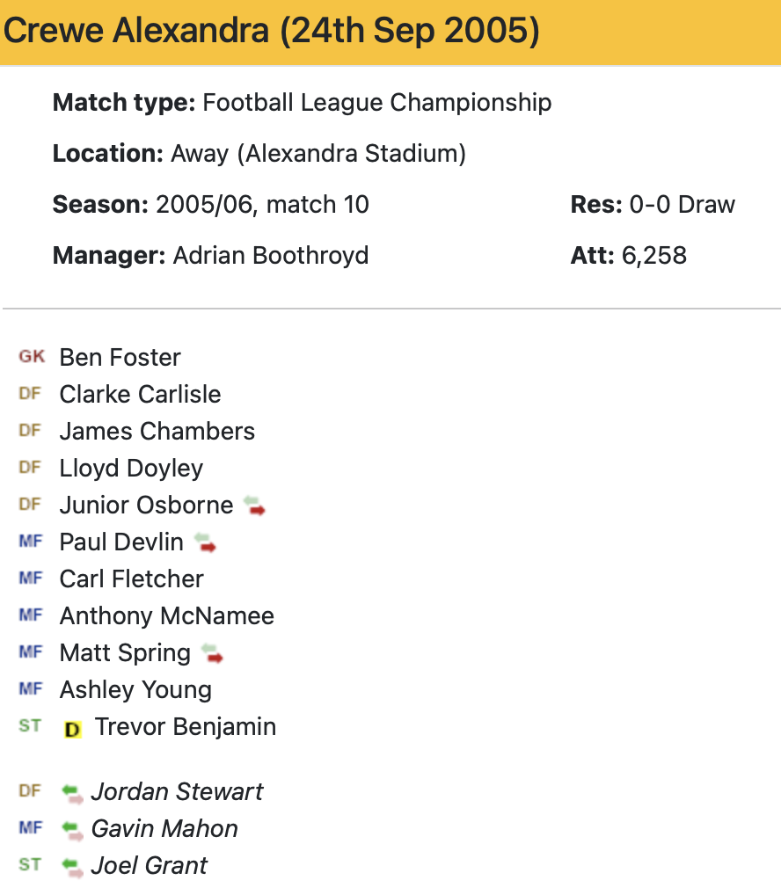Click the Crewe Alexandra match title header
Viewport: 781px width, 895px height.
tap(272, 32)
